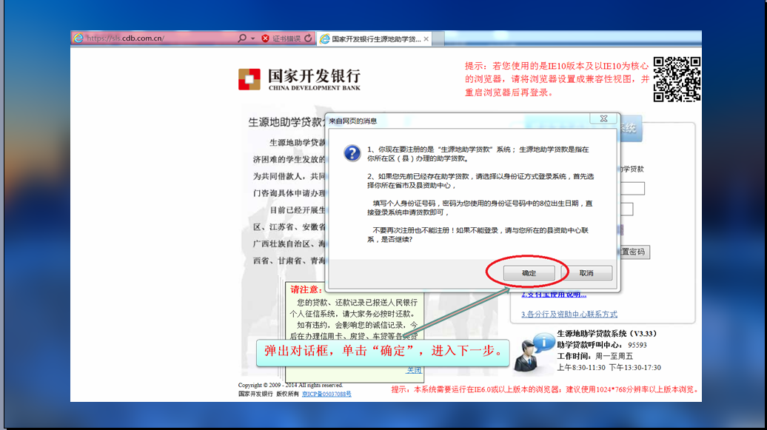
Task: Open the 京ICP备05037088号 footer link
Action: coord(326,394)
